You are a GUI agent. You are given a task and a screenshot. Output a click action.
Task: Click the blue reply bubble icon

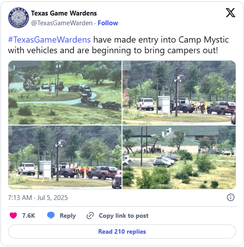[51, 216]
